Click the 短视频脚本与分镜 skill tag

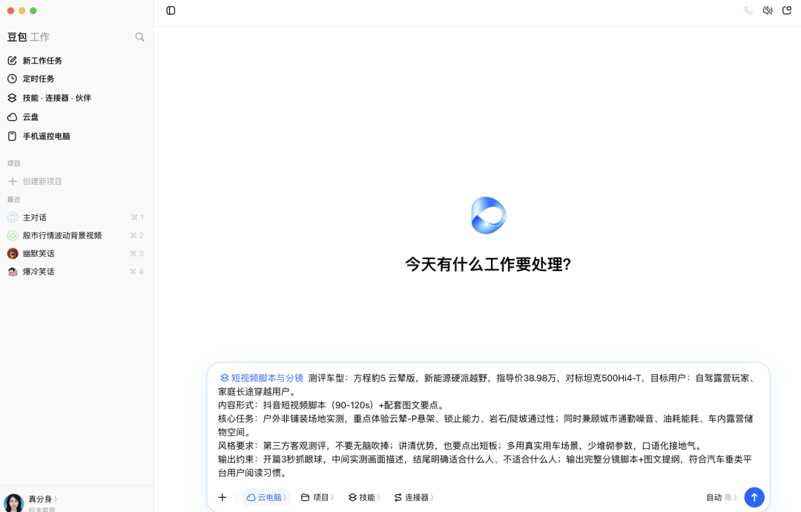click(x=262, y=378)
